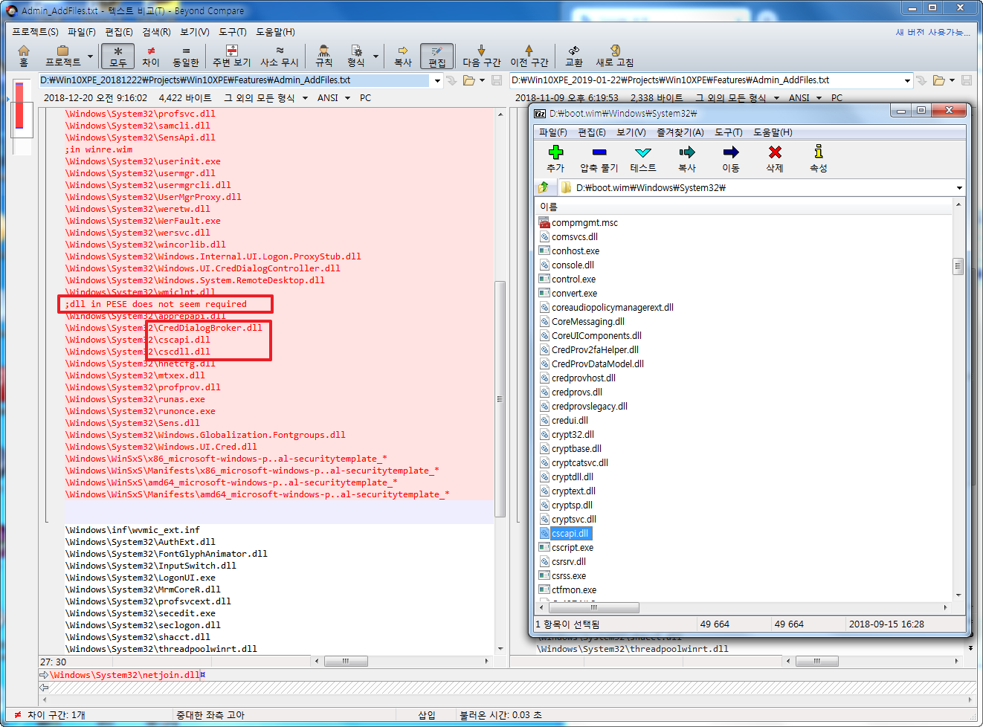Click 테스트 (Test) icon in 7-Zip
Viewport: 983px width, 727px height.
[x=643, y=158]
